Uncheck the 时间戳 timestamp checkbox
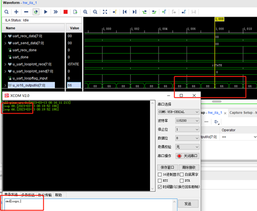Screen dimensions: 257x211 [x=160, y=187]
